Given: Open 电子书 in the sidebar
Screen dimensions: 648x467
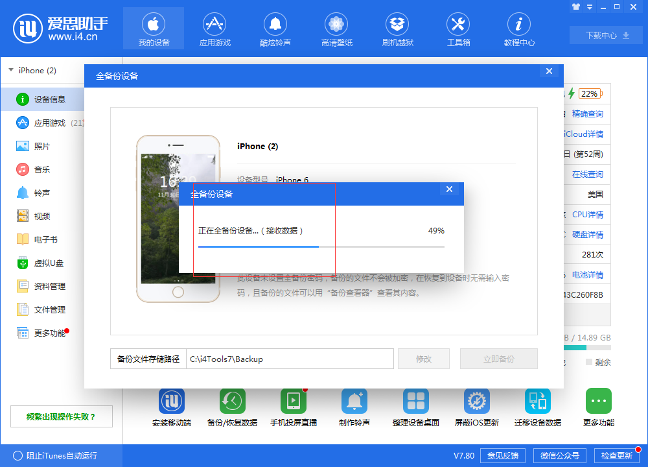Looking at the screenshot, I should click(42, 239).
